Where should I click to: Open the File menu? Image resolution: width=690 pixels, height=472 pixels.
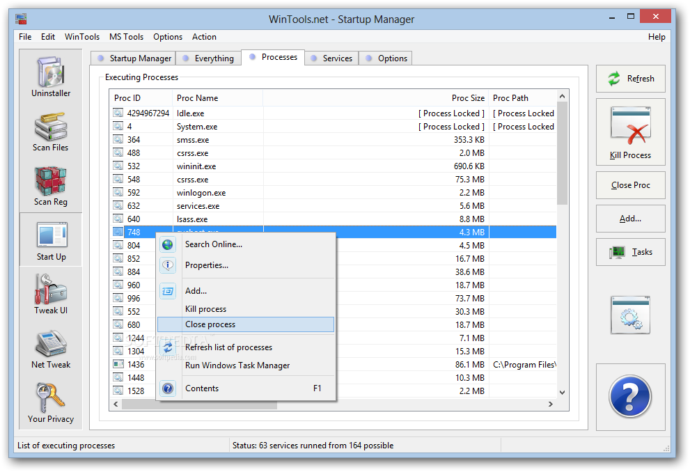pyautogui.click(x=25, y=37)
